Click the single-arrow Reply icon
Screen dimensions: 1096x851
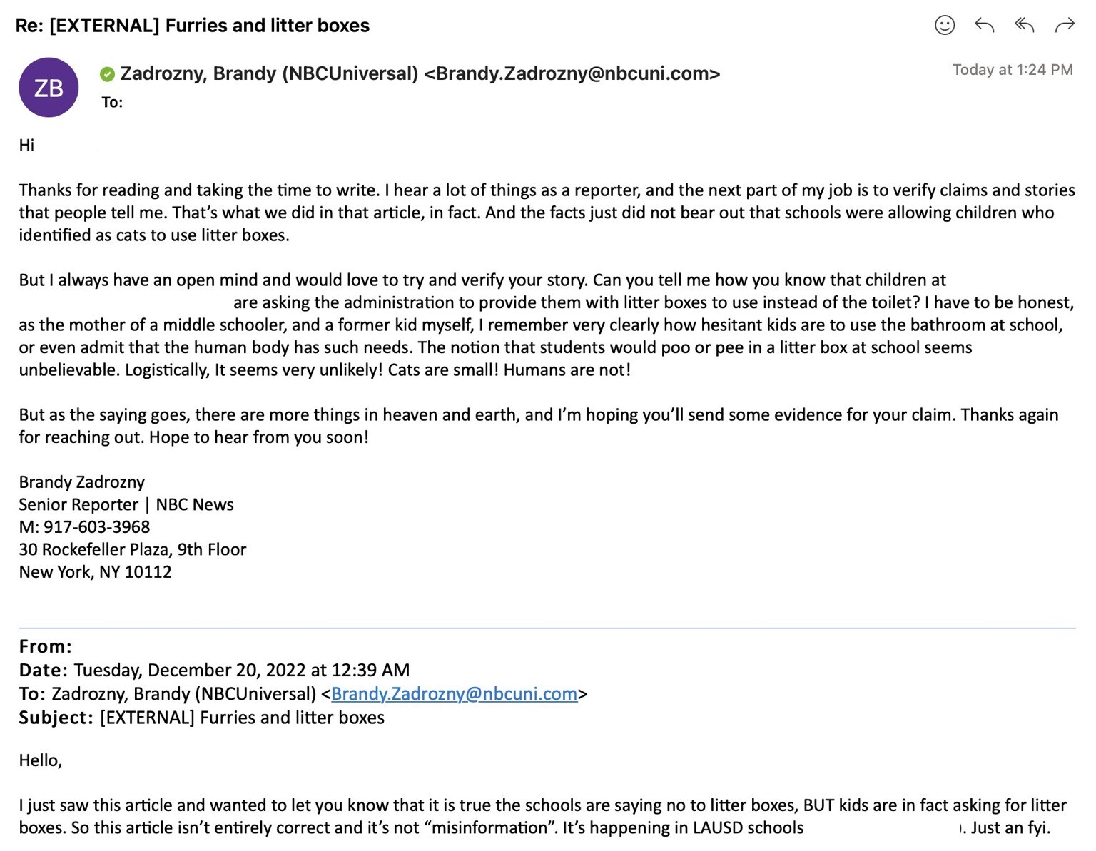(x=984, y=26)
